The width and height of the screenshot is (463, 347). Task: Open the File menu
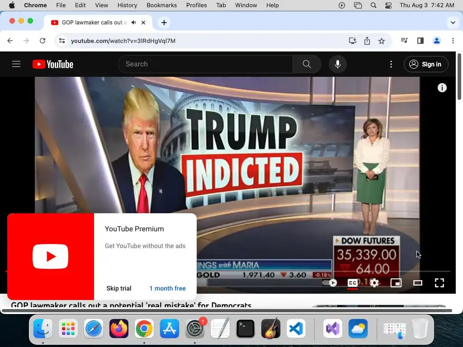coord(61,5)
